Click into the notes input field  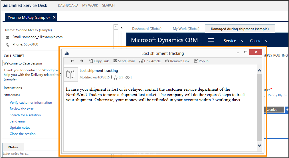click(31, 153)
